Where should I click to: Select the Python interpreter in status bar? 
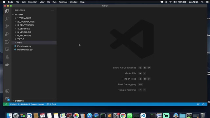tap(27, 104)
